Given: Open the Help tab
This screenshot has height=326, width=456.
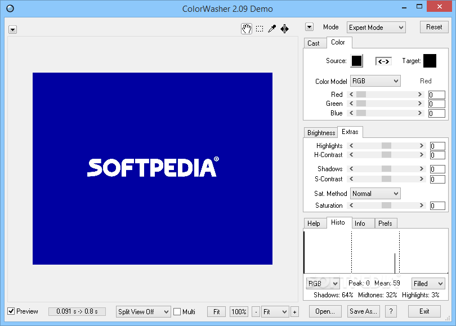Looking at the screenshot, I should tap(314, 224).
